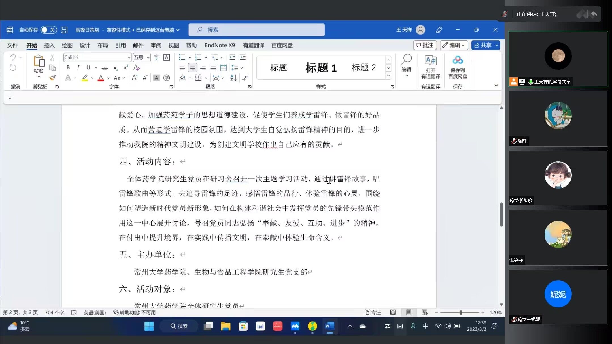Click the Clear Formatting icon
Viewport: 612px width, 344px height.
[x=137, y=68]
